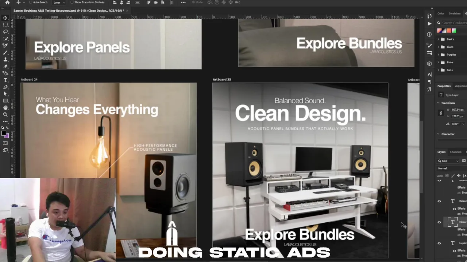The height and width of the screenshot is (262, 467).
Task: Switch to the Channels tab
Action: coord(456,152)
